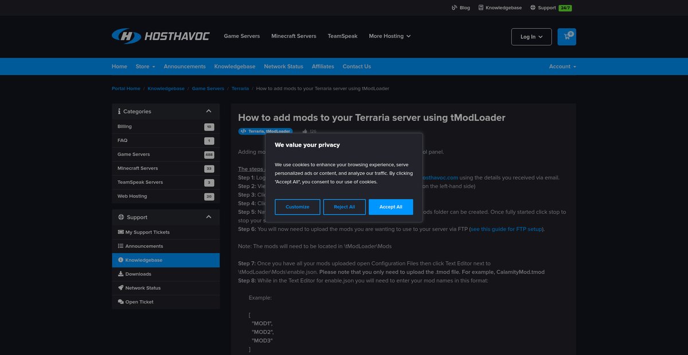Viewport: 688px width, 355px height.
Task: Click the Terraria, tModLoader tag badge
Action: [265, 131]
